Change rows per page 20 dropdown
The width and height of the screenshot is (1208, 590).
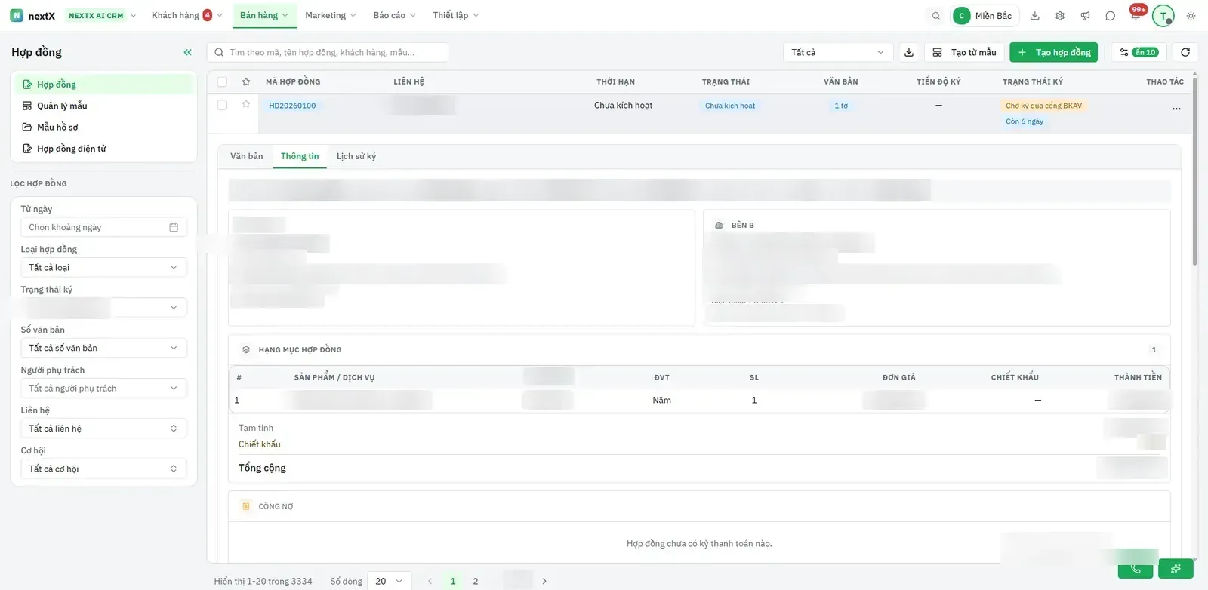tap(390, 581)
